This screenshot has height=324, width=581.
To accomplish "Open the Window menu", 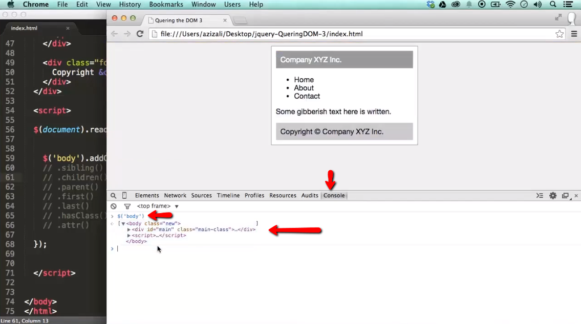I will point(203,5).
